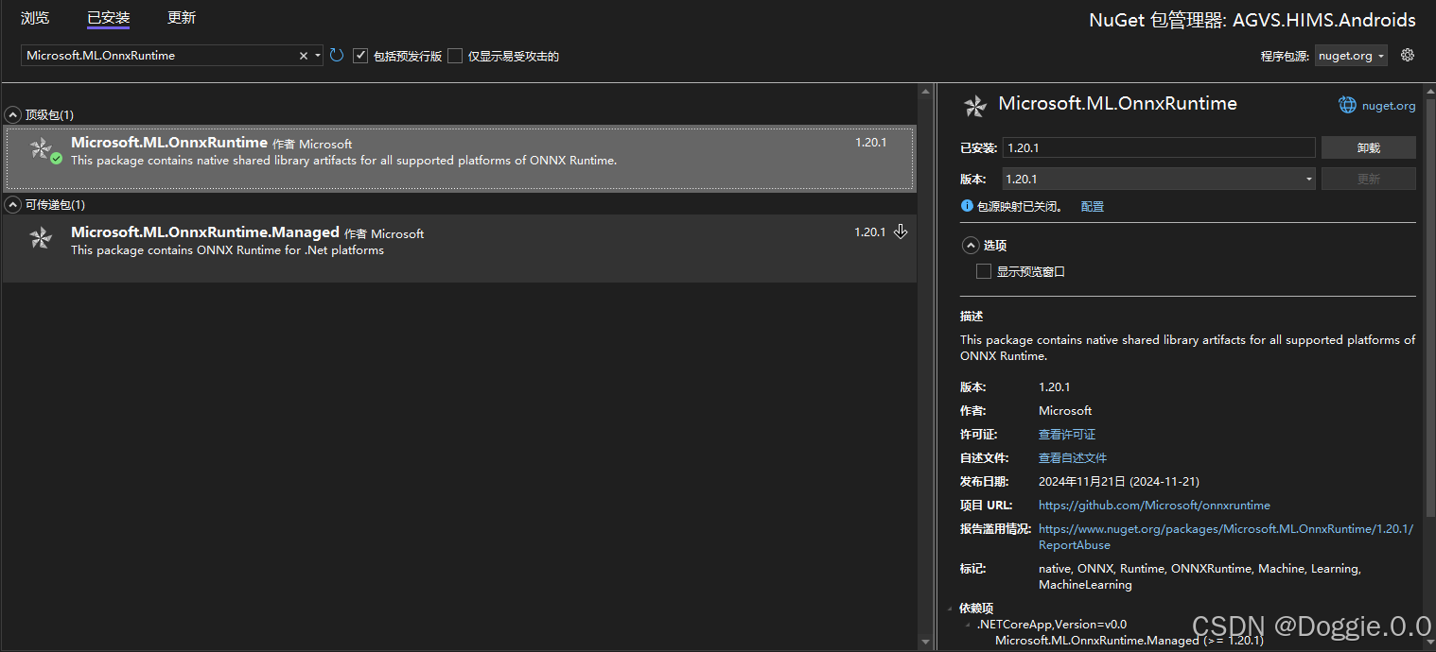This screenshot has width=1436, height=652.
Task: Toggle include prerelease checkbox
Action: tap(360, 56)
